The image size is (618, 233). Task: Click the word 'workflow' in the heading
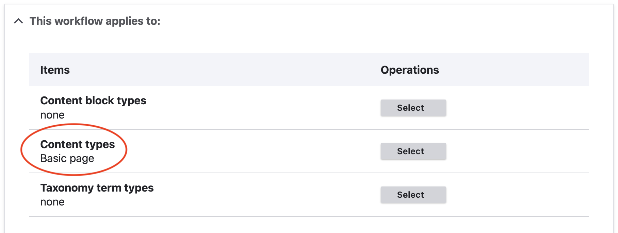(78, 21)
